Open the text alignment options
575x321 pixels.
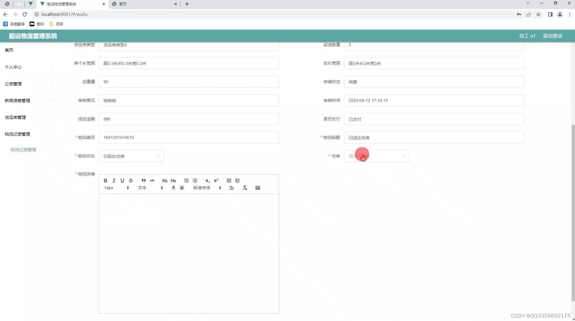pyautogui.click(x=231, y=188)
